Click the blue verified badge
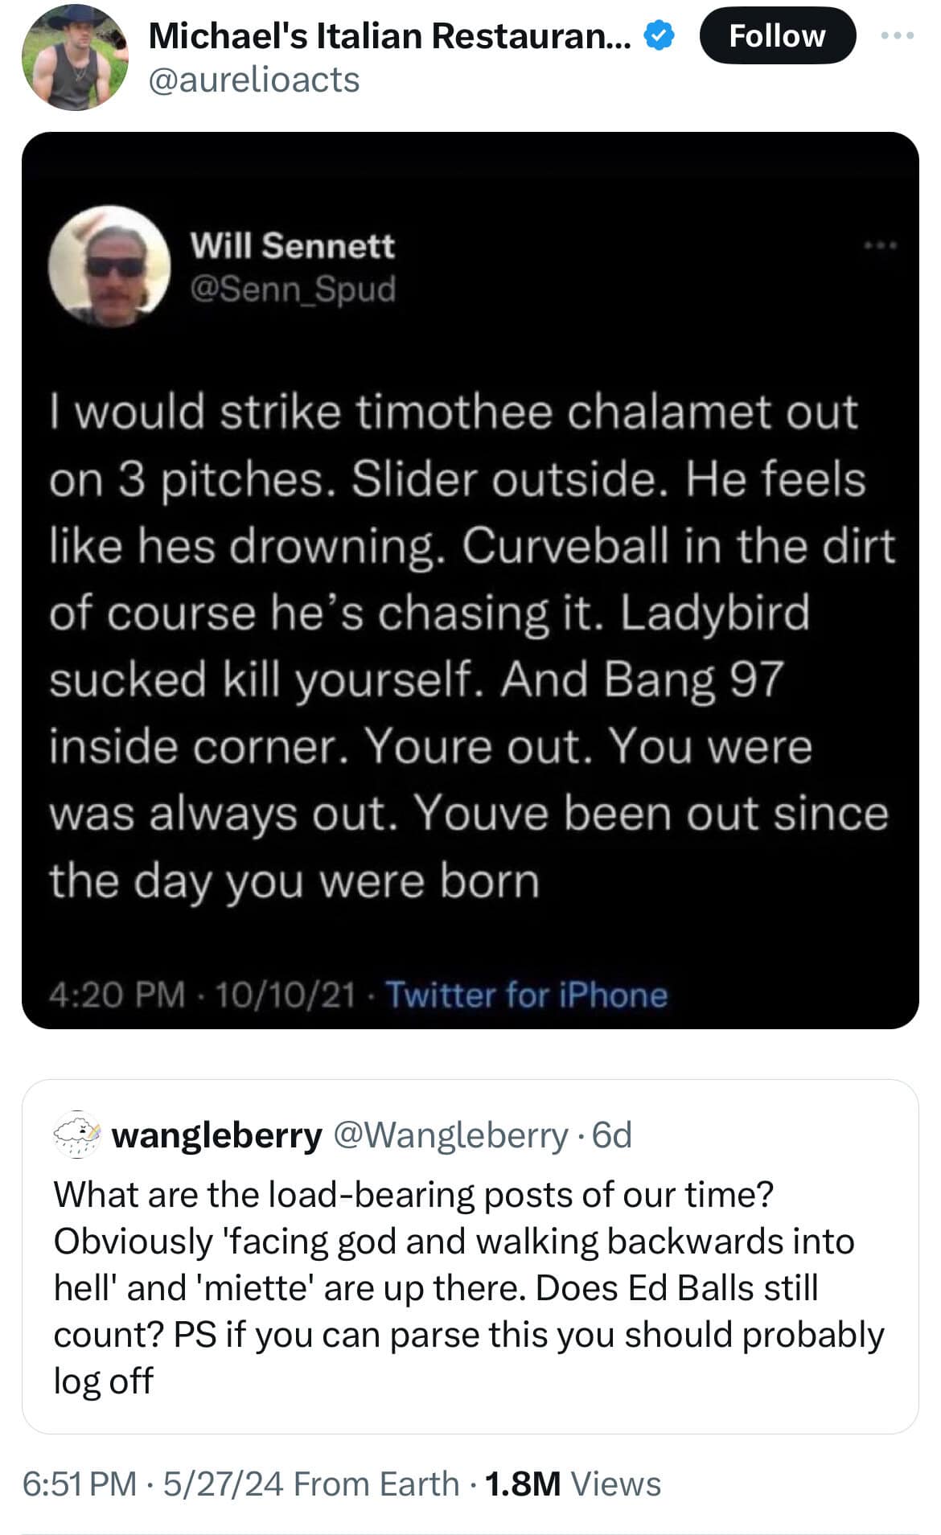Viewport: 941px width, 1535px height. [660, 36]
